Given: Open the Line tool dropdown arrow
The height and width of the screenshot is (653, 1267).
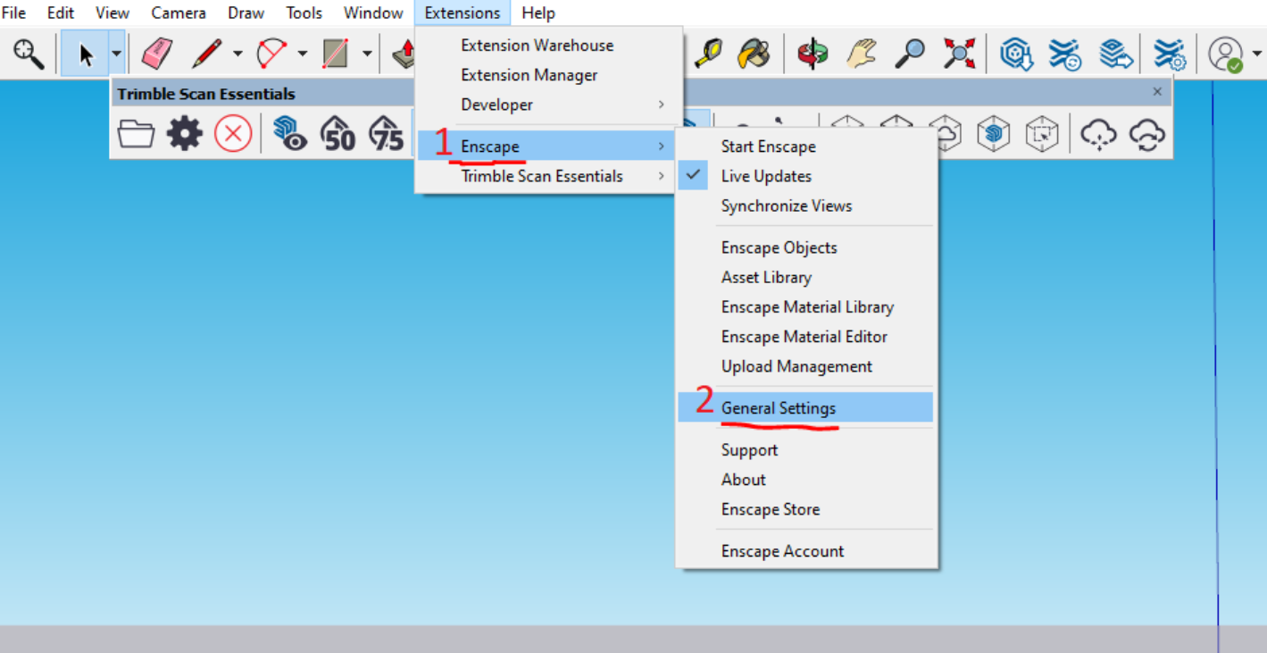Looking at the screenshot, I should 238,54.
